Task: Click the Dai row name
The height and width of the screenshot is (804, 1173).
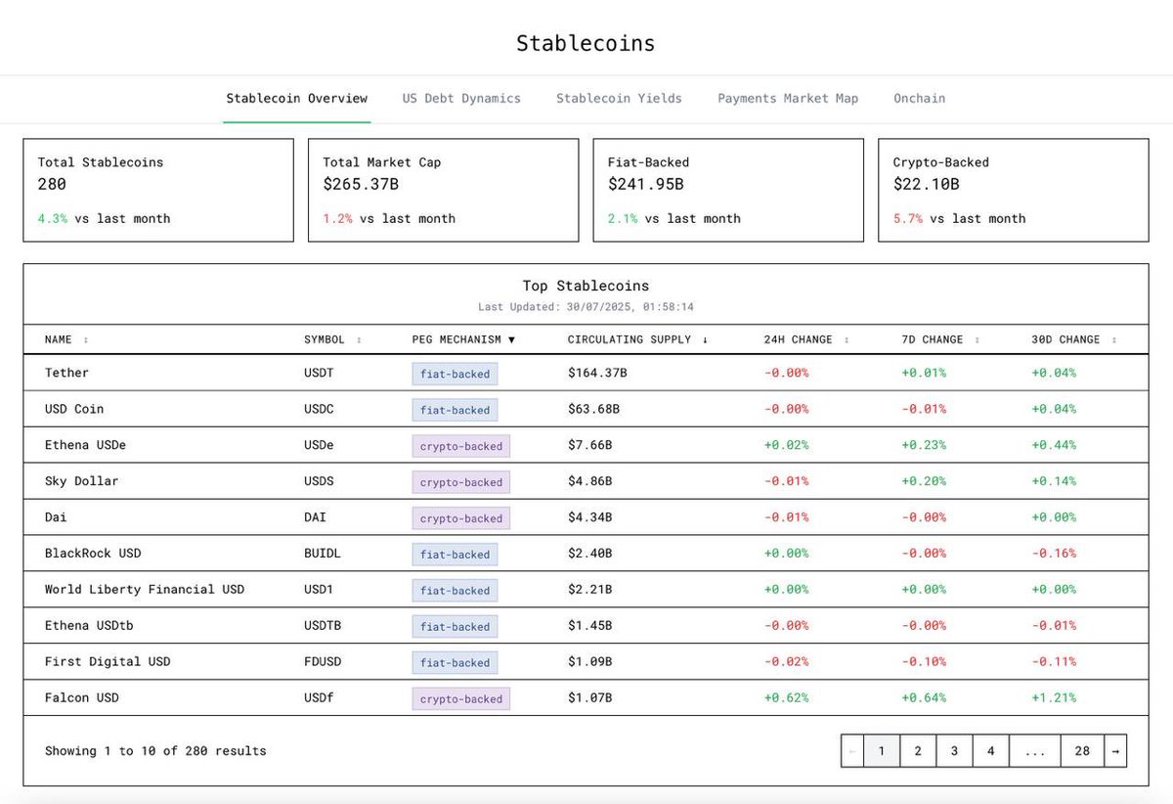Action: click(x=56, y=517)
